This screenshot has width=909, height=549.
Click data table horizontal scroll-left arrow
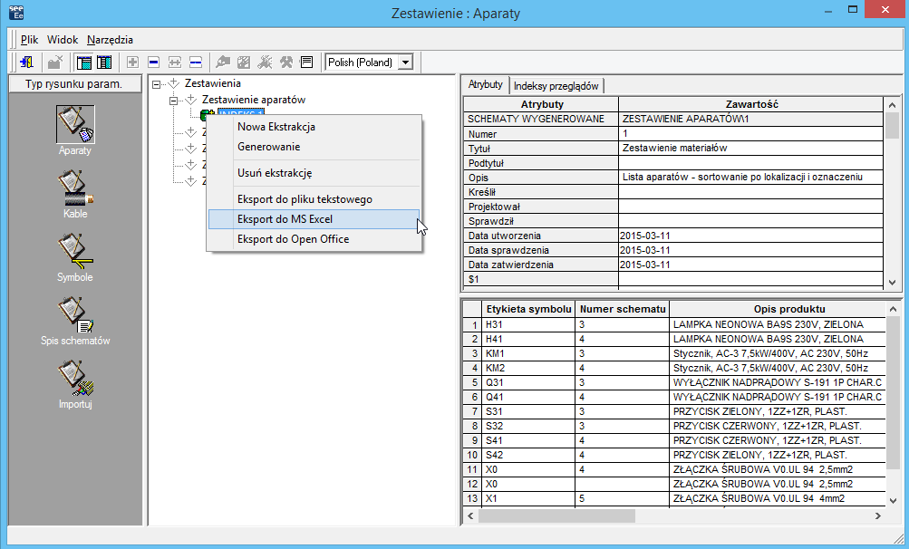(470, 515)
